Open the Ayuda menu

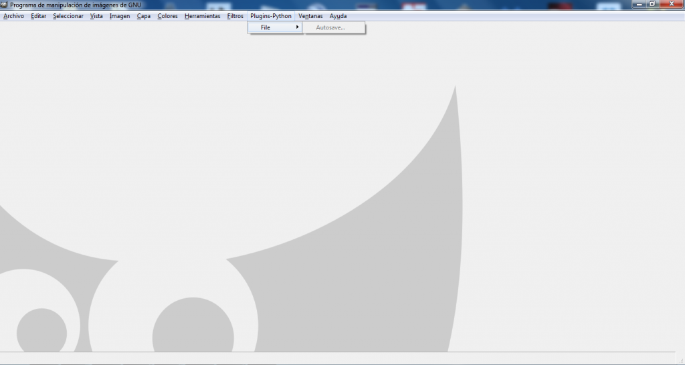[338, 16]
